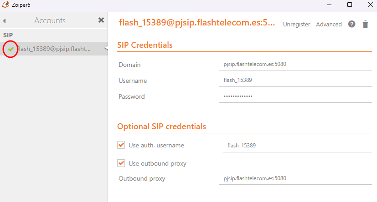Click the account title heading at top

pos(197,23)
